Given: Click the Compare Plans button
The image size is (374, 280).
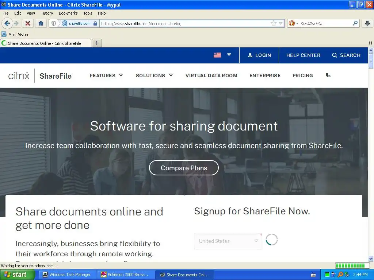Looking at the screenshot, I should [184, 168].
